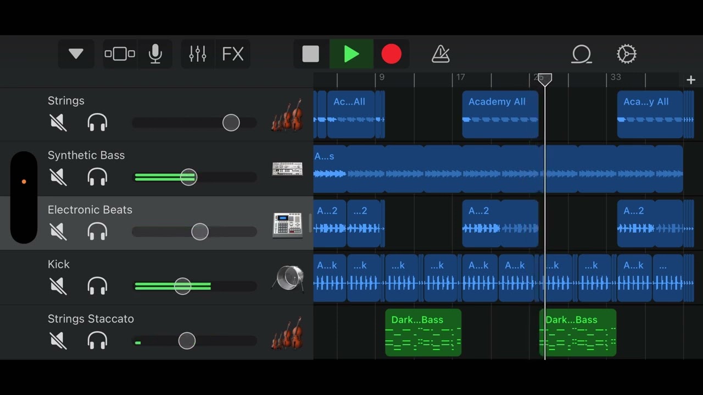
Task: Mute the Synthetic Bass track
Action: coord(58,177)
